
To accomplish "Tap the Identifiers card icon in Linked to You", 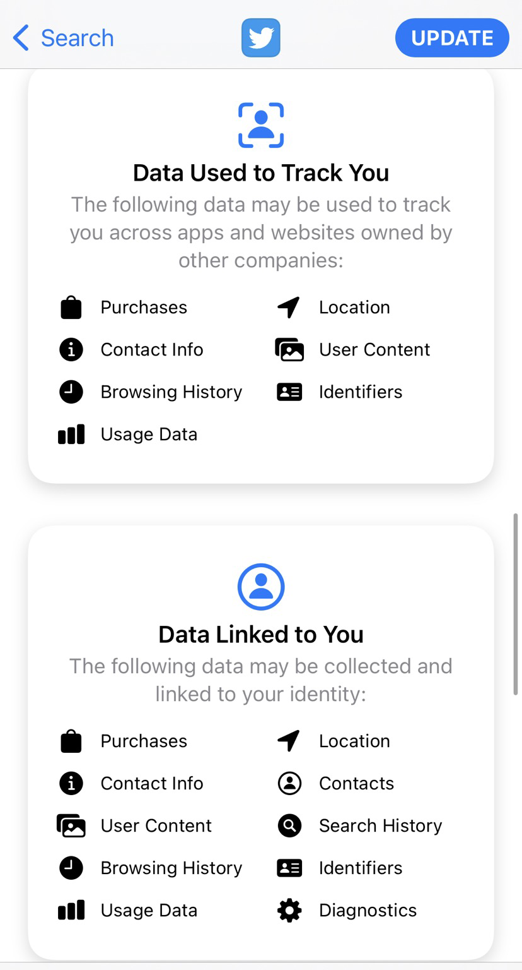I will point(289,868).
